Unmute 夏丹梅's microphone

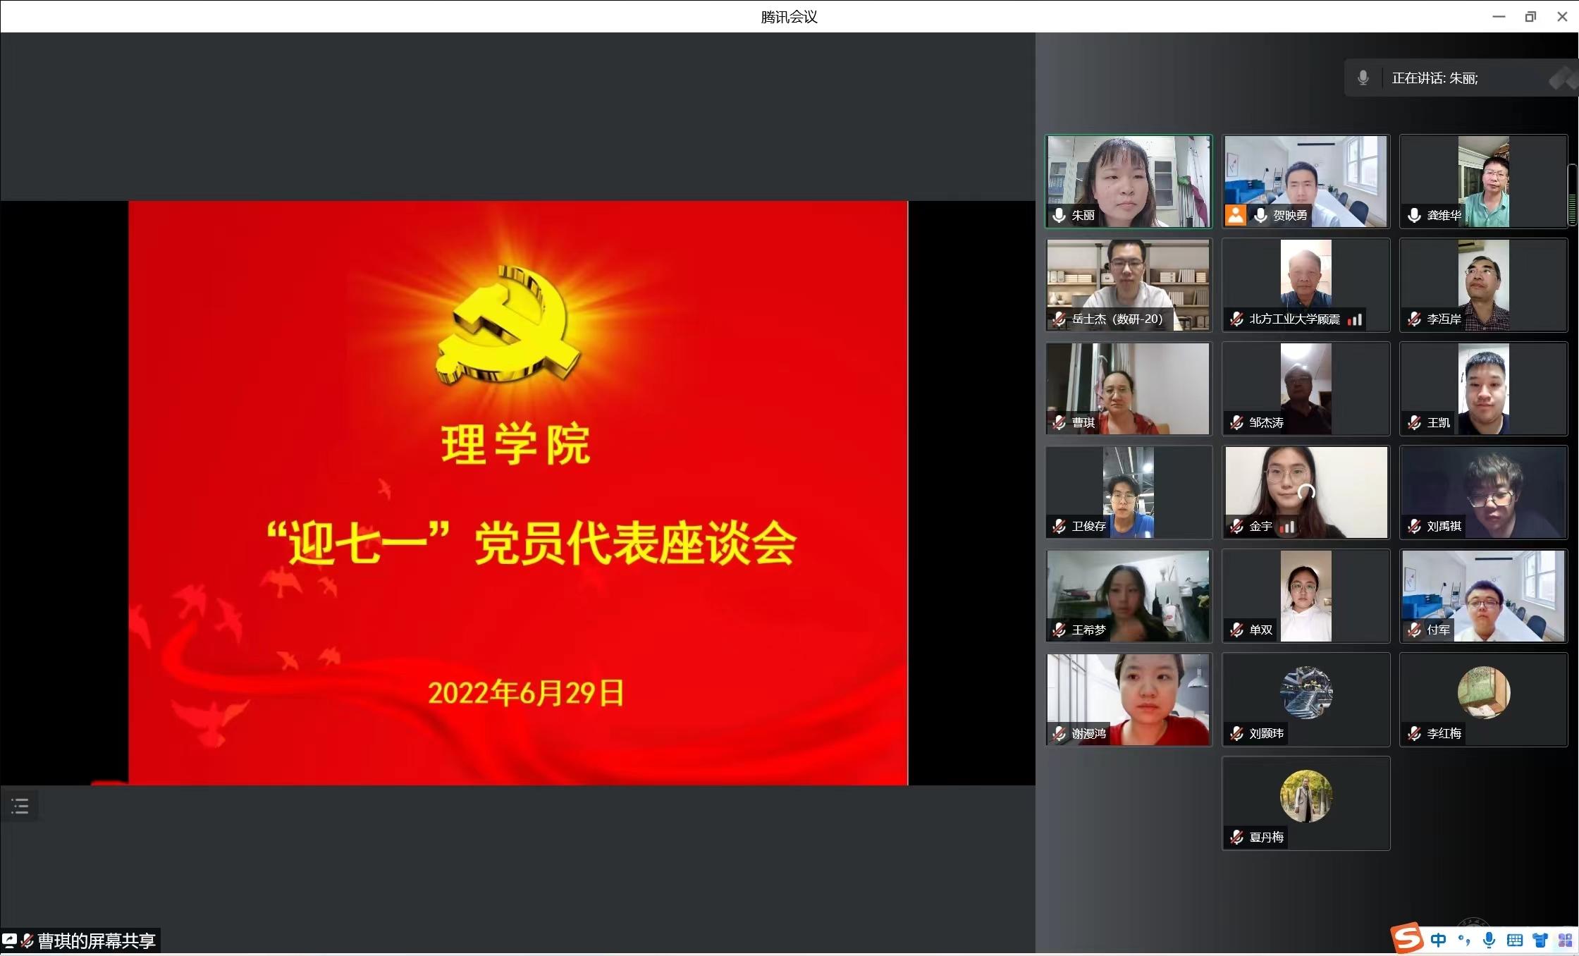[1236, 837]
